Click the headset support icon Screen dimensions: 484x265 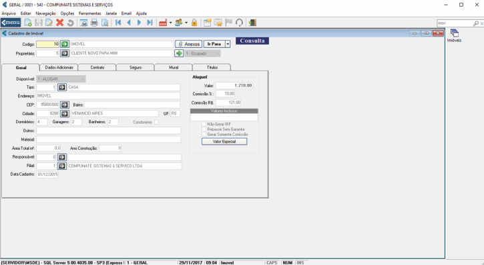click(x=239, y=23)
